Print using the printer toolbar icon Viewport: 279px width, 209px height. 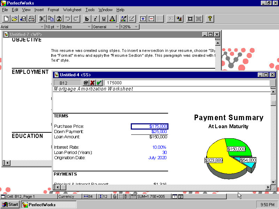31,19
